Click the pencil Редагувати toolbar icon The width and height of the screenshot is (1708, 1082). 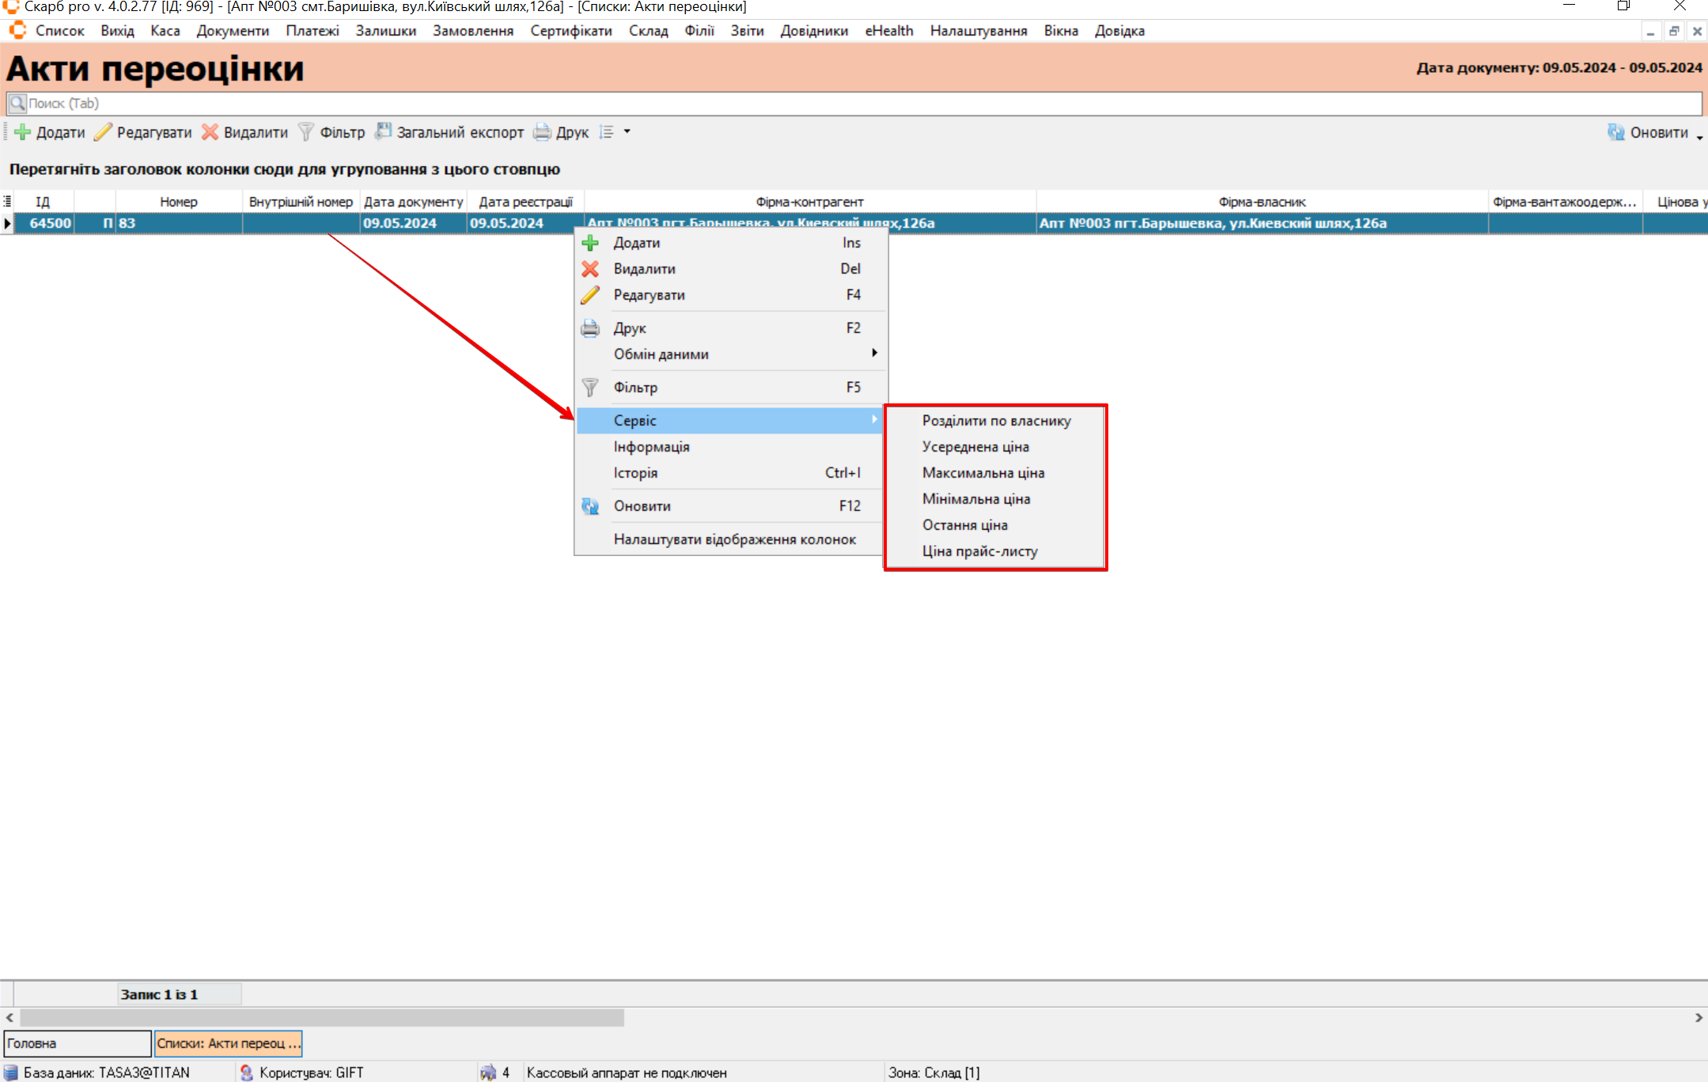point(103,132)
